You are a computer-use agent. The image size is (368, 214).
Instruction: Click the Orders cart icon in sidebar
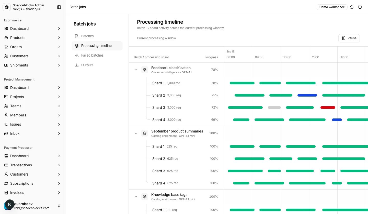tap(6, 47)
